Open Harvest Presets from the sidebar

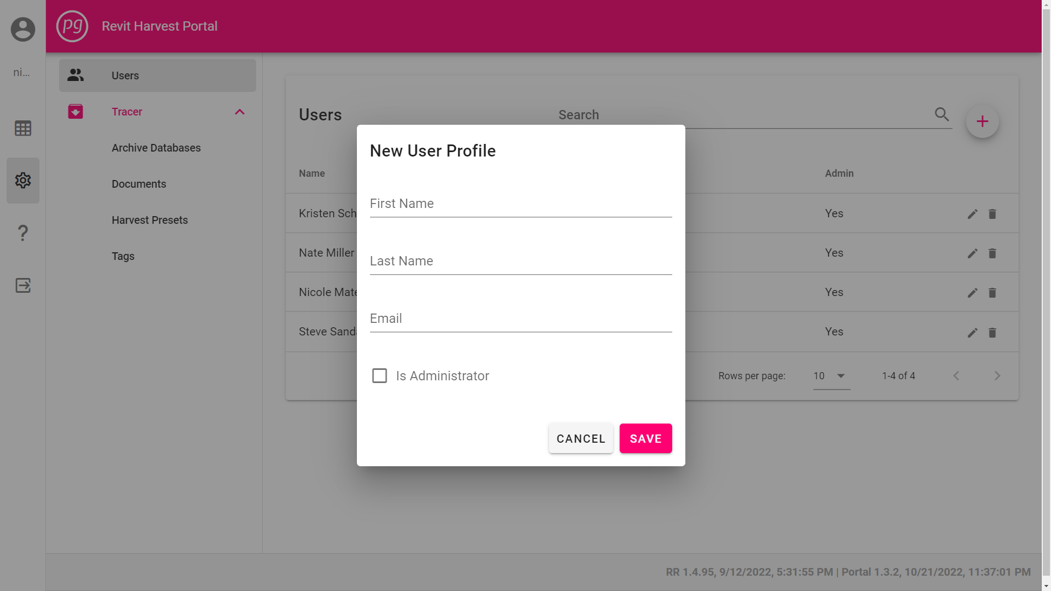coord(149,220)
